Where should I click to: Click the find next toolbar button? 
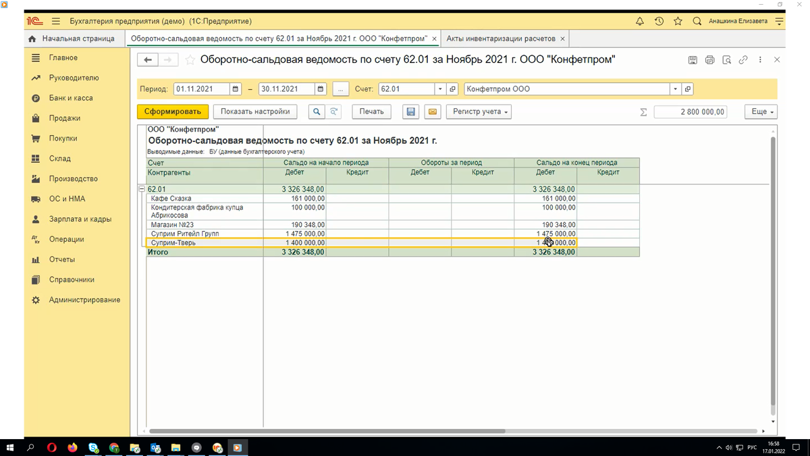tap(333, 111)
